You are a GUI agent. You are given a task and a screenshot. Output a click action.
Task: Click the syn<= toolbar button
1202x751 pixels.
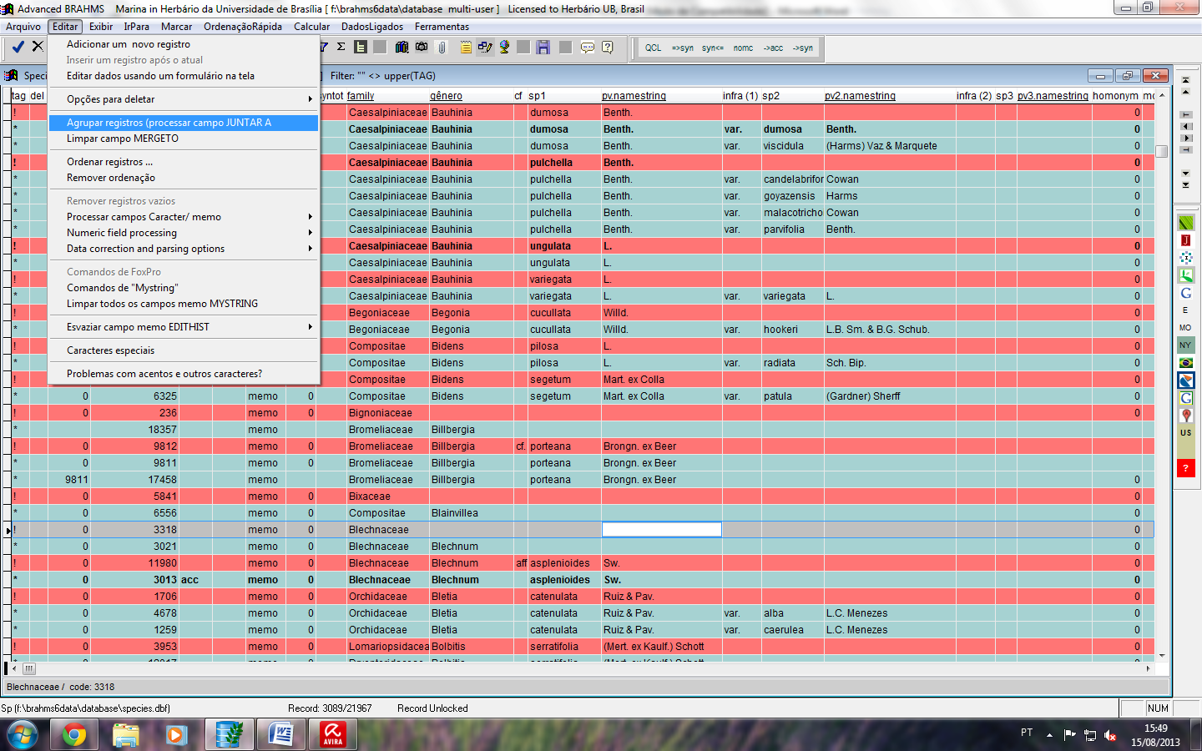click(713, 48)
